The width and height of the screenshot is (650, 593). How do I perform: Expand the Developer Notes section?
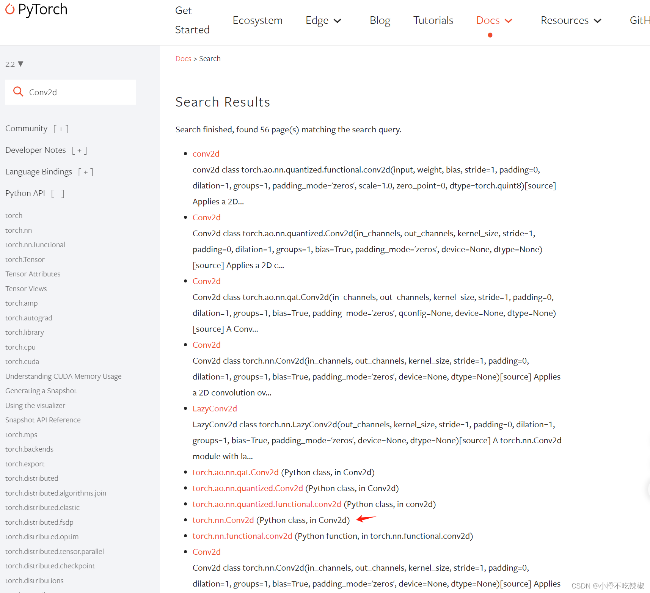(x=80, y=150)
